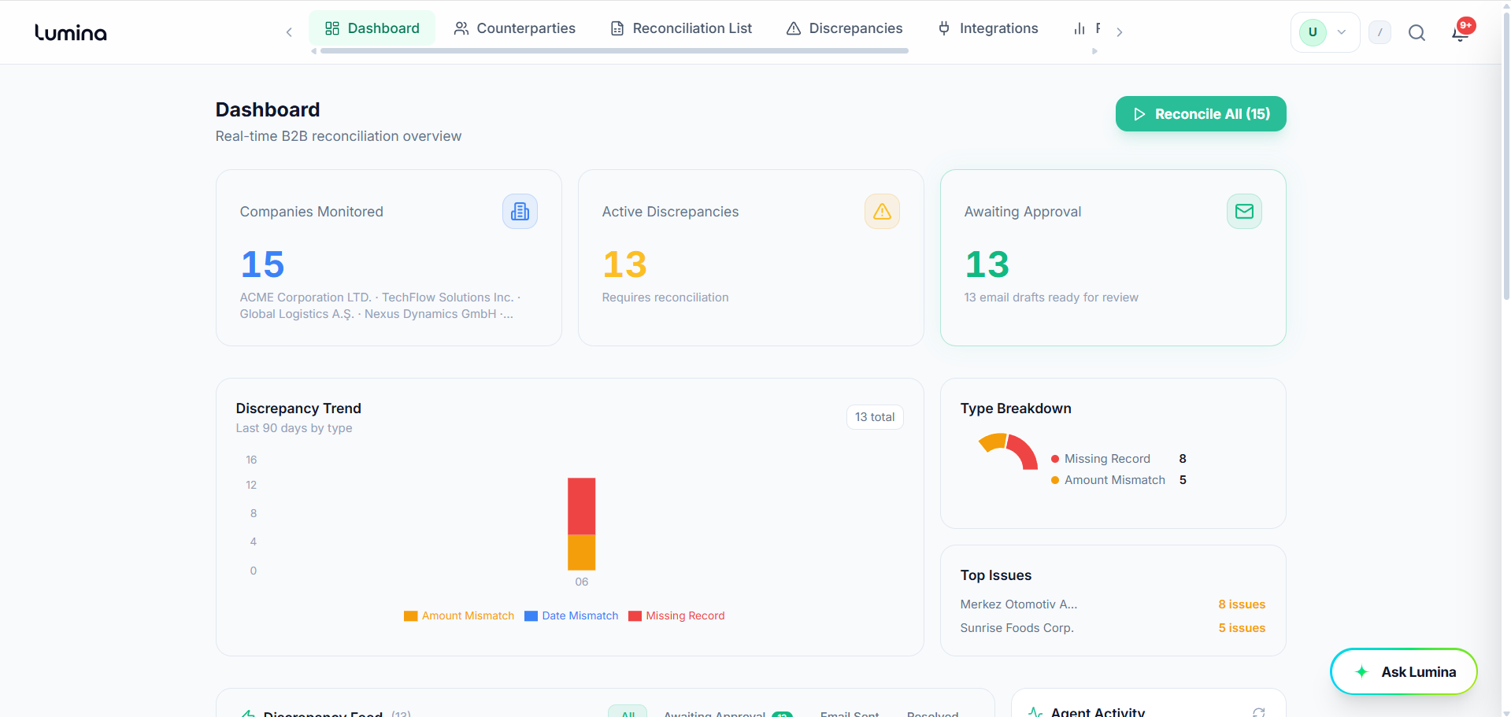
Task: Click the Companies Monitored building icon
Action: click(x=520, y=212)
